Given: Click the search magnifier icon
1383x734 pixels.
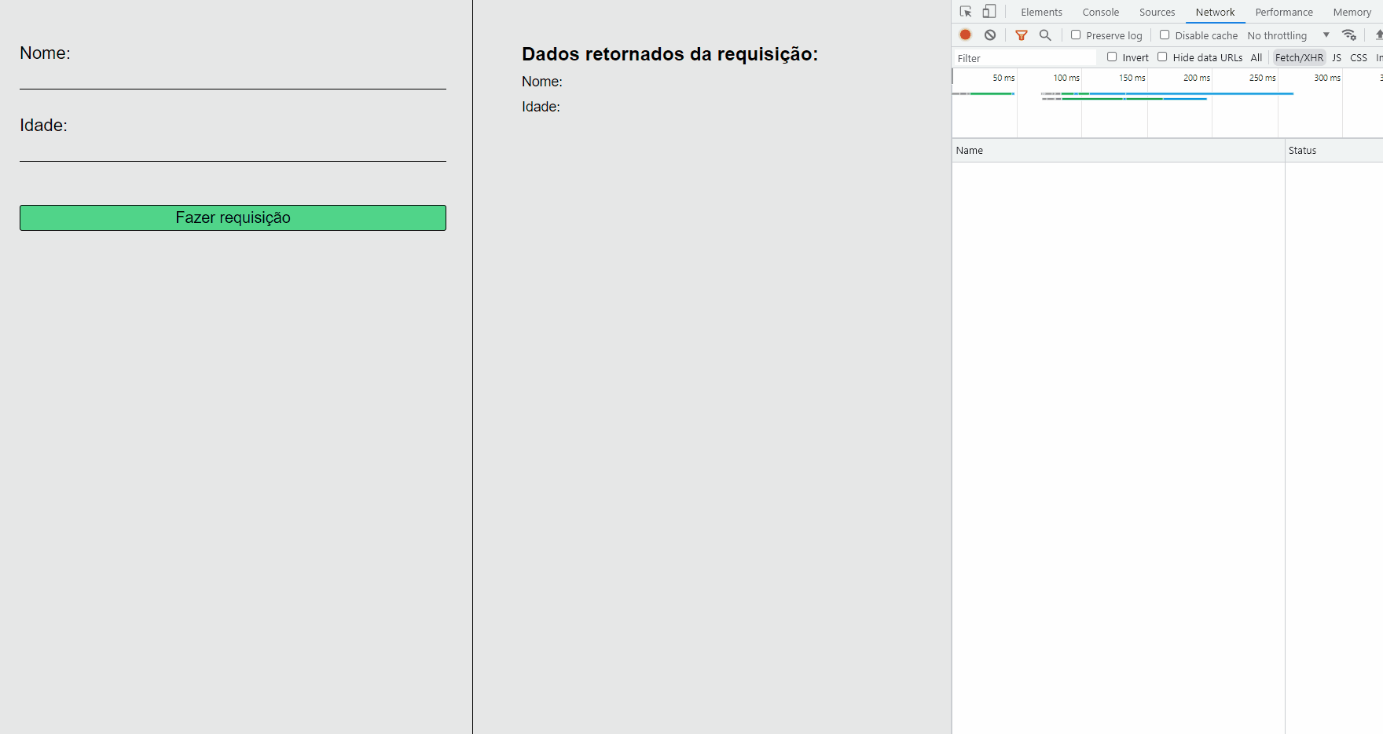Looking at the screenshot, I should tap(1044, 35).
